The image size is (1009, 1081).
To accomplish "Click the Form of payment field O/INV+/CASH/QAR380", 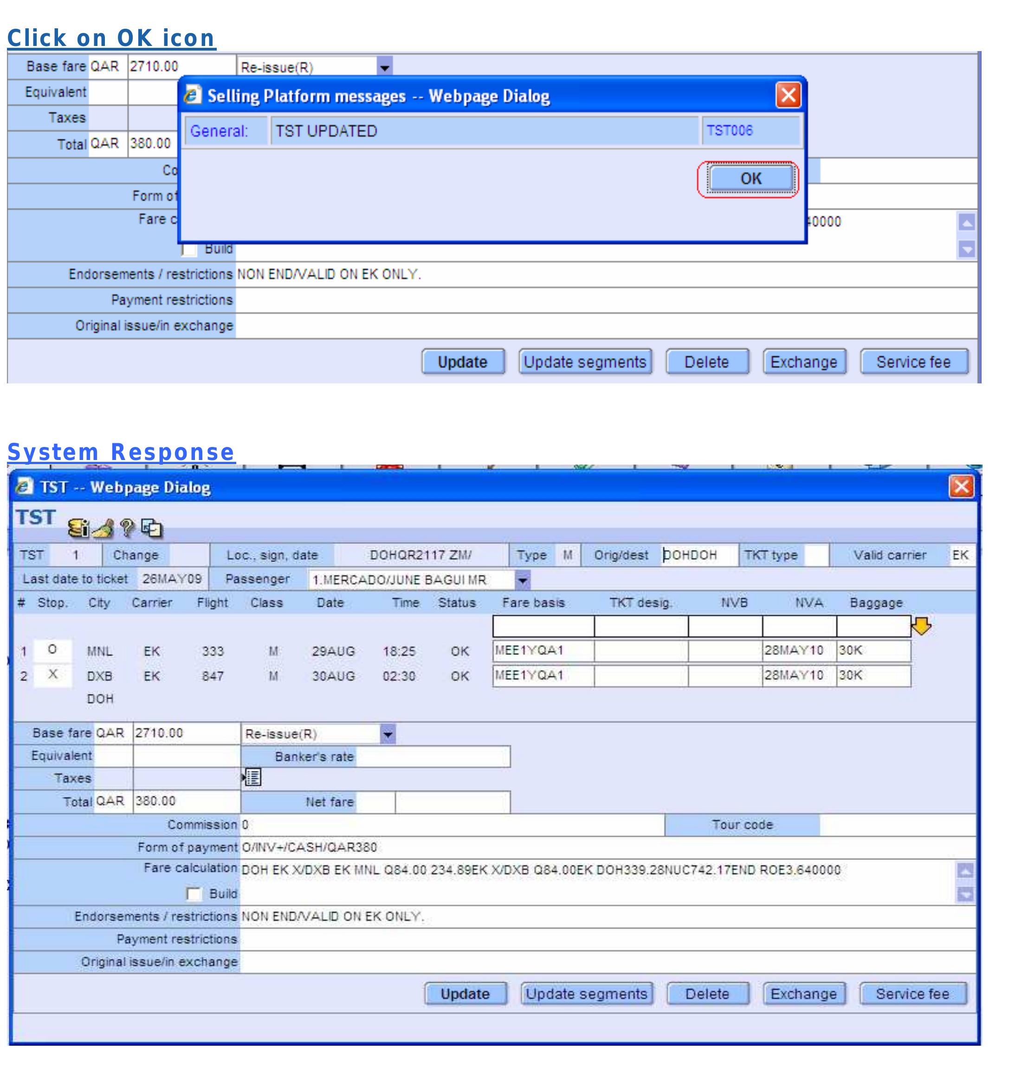I will tap(608, 847).
